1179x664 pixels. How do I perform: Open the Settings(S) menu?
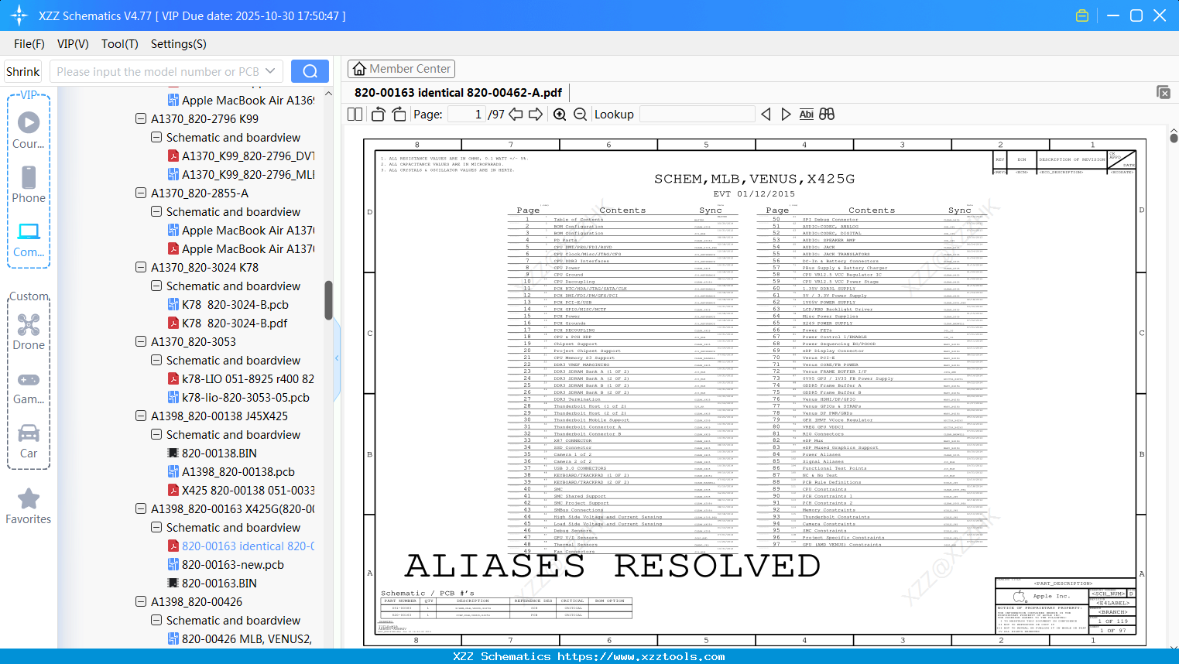179,44
